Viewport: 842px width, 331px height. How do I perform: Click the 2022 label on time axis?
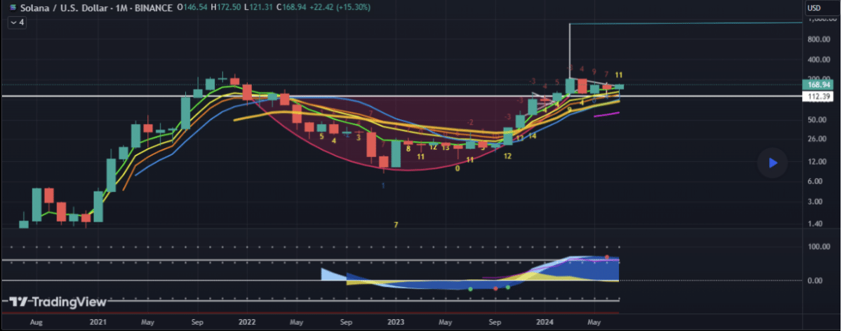pyautogui.click(x=246, y=323)
